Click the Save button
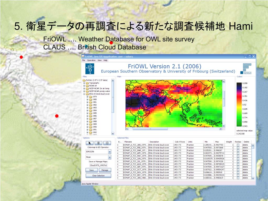 point(92,170)
